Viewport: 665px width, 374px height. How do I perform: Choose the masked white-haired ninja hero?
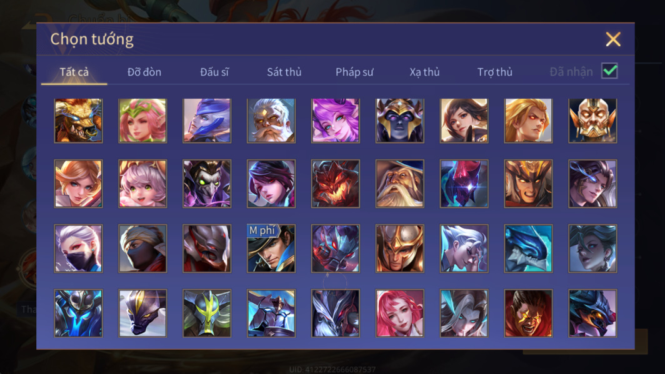79,249
